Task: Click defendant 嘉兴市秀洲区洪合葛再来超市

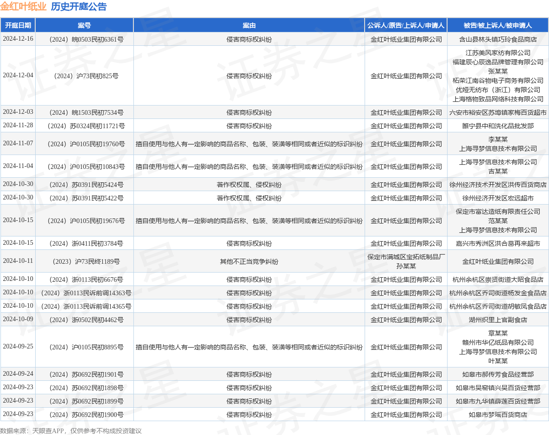Action: (x=498, y=243)
